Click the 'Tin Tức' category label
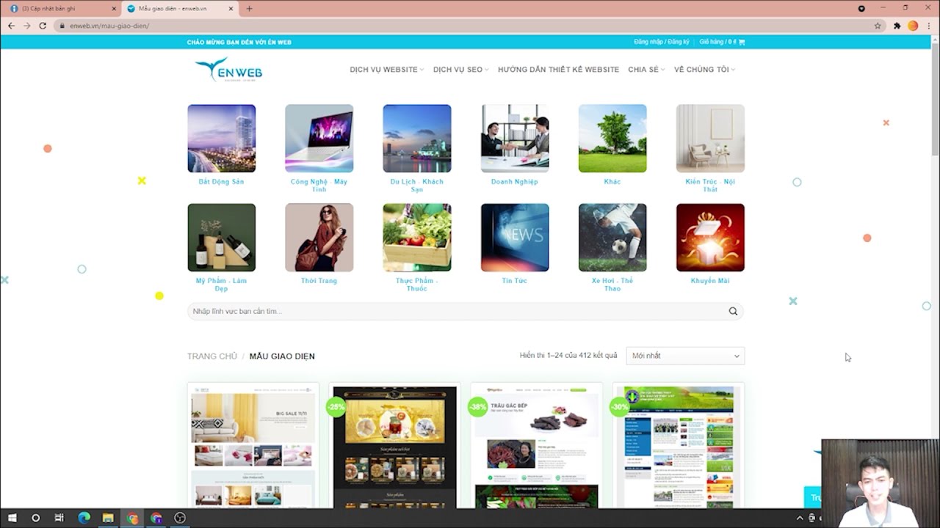 514,281
